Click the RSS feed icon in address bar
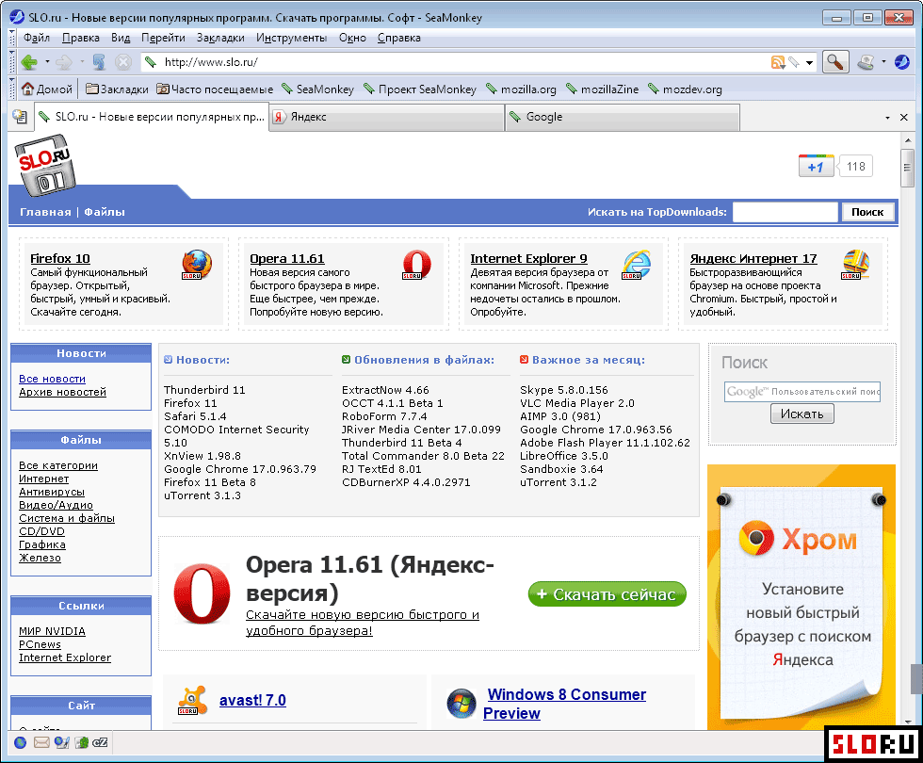Screen dimensions: 923x763 click(x=778, y=62)
